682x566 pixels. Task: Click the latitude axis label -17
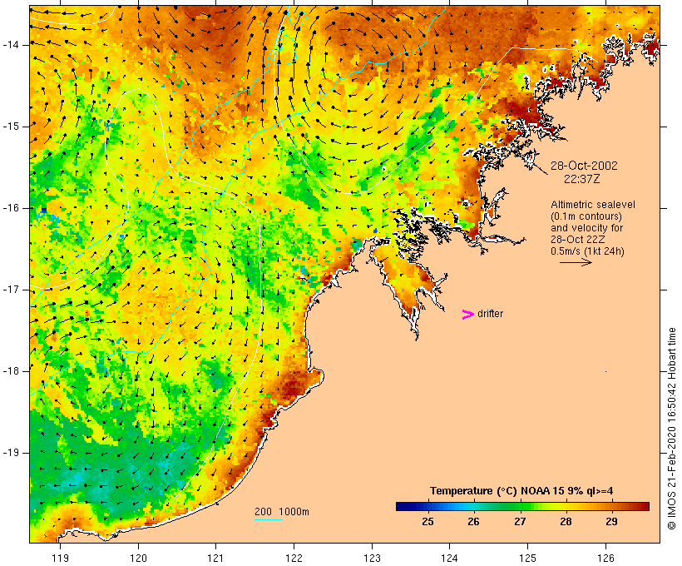coord(11,290)
